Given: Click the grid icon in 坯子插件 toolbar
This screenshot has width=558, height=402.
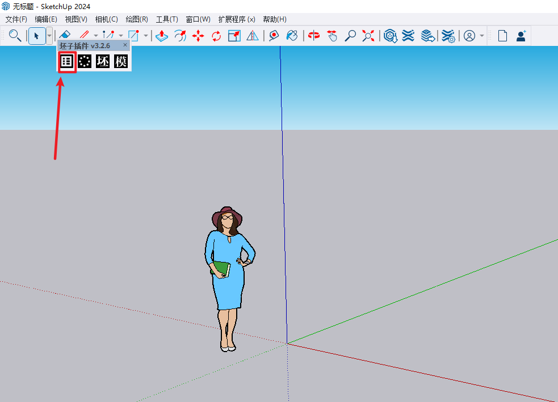Looking at the screenshot, I should 67,61.
